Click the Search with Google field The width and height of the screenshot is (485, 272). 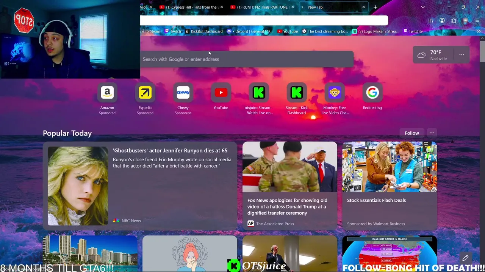pyautogui.click(x=247, y=59)
